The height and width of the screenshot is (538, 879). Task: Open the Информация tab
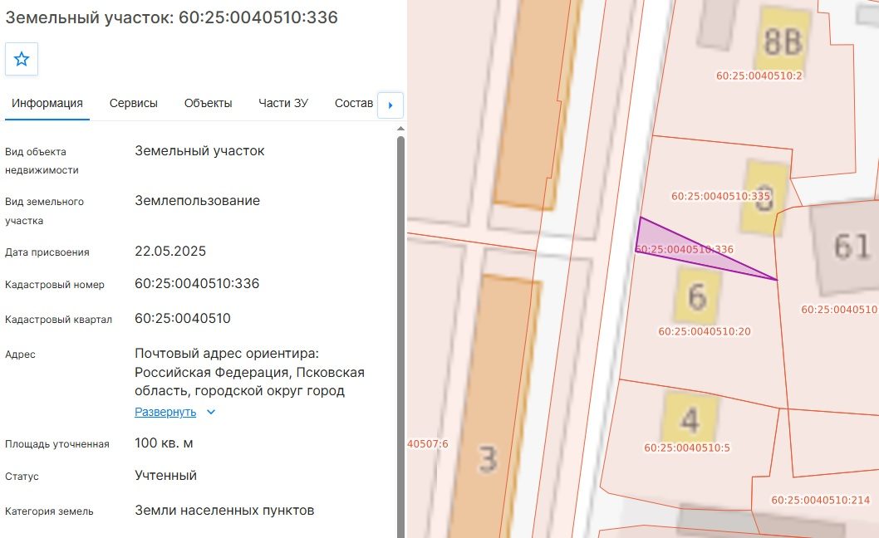47,103
